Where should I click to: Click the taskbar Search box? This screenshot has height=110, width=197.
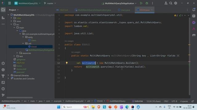coord(75,107)
